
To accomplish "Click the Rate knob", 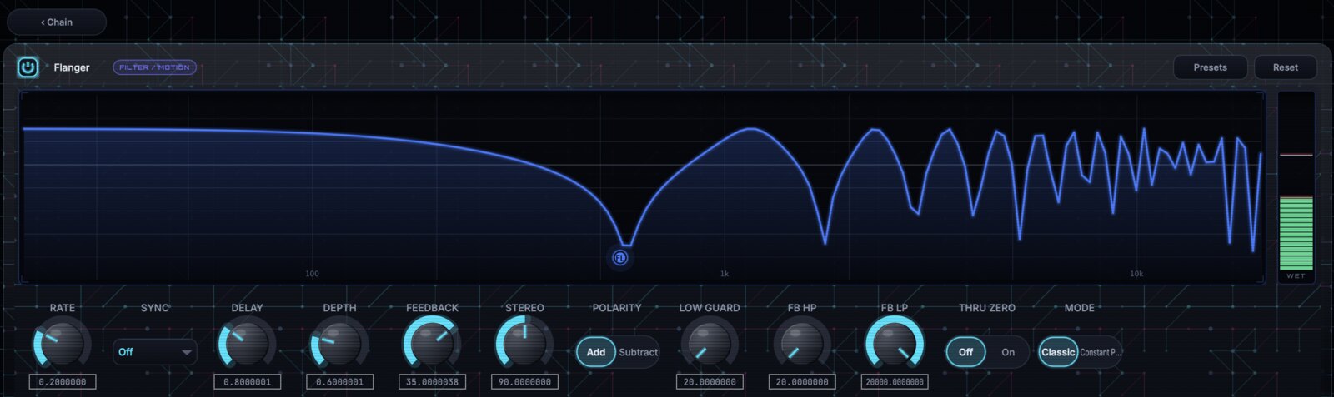I will [63, 344].
